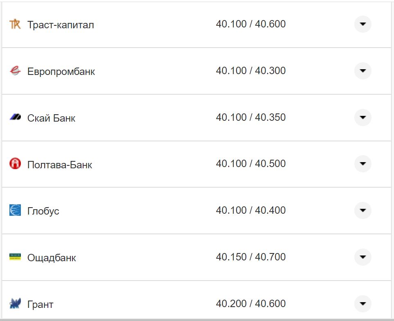Open the Траст-капитал bank name link
Screen dimensions: 394x321
pos(61,25)
